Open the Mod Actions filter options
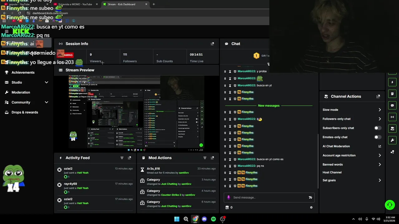Viewport: 399px width, 224px height. (x=205, y=158)
